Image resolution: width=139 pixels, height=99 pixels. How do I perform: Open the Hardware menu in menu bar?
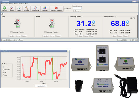pos(22,4)
